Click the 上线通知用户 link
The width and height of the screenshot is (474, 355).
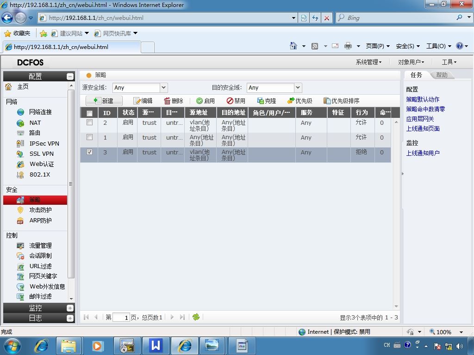[x=423, y=153]
